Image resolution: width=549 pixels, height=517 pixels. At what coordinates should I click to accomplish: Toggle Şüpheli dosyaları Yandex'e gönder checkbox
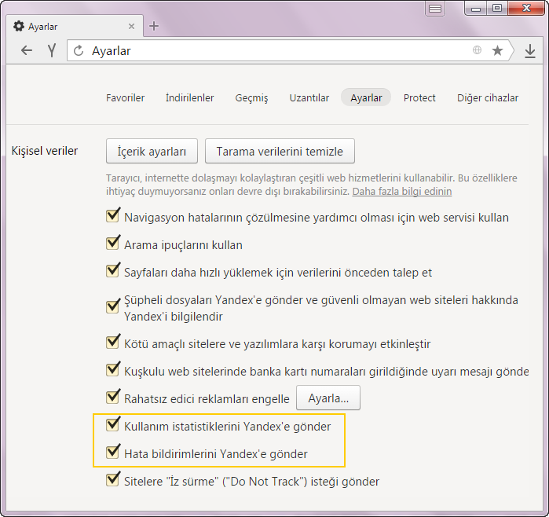(x=113, y=306)
